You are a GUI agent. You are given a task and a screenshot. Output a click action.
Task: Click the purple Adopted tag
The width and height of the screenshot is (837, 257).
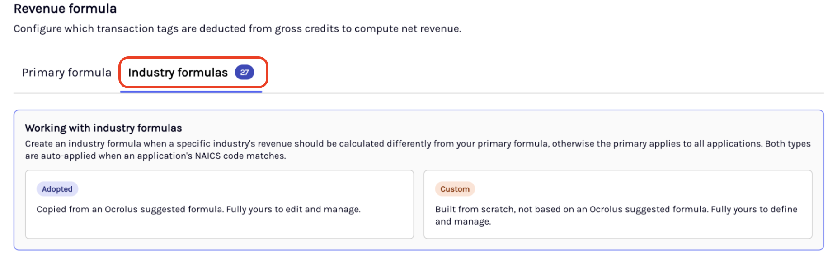(57, 189)
